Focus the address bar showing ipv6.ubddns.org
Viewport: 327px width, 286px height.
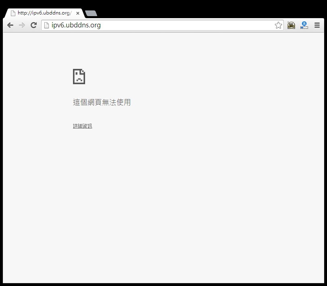point(162,25)
